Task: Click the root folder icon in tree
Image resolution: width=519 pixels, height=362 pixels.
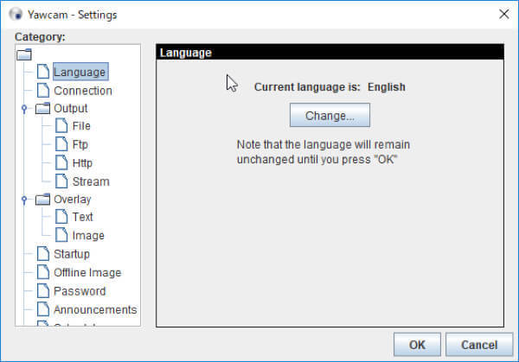Action: point(24,54)
